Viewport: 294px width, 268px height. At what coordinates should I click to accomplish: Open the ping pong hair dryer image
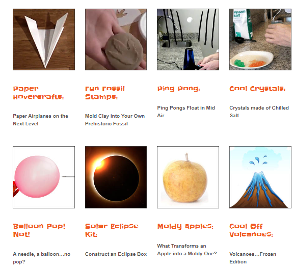pyautogui.click(x=188, y=39)
